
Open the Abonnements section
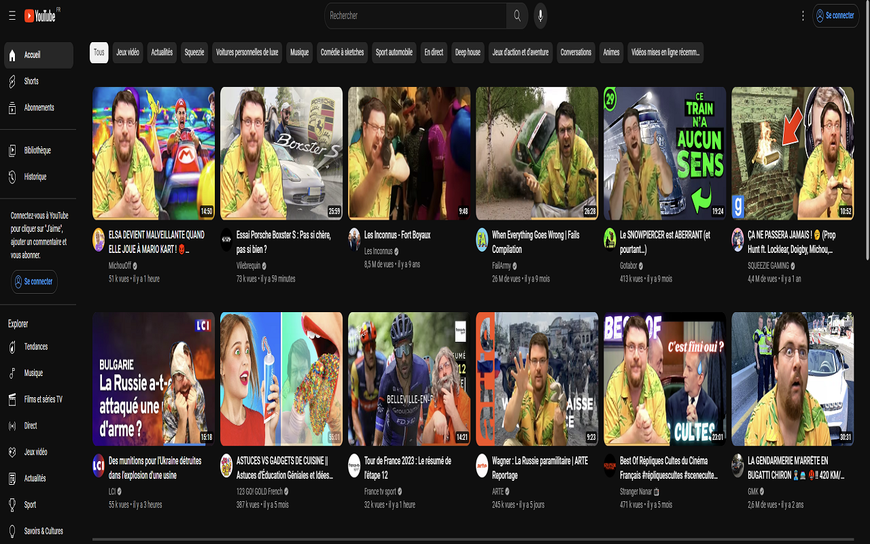[38, 107]
